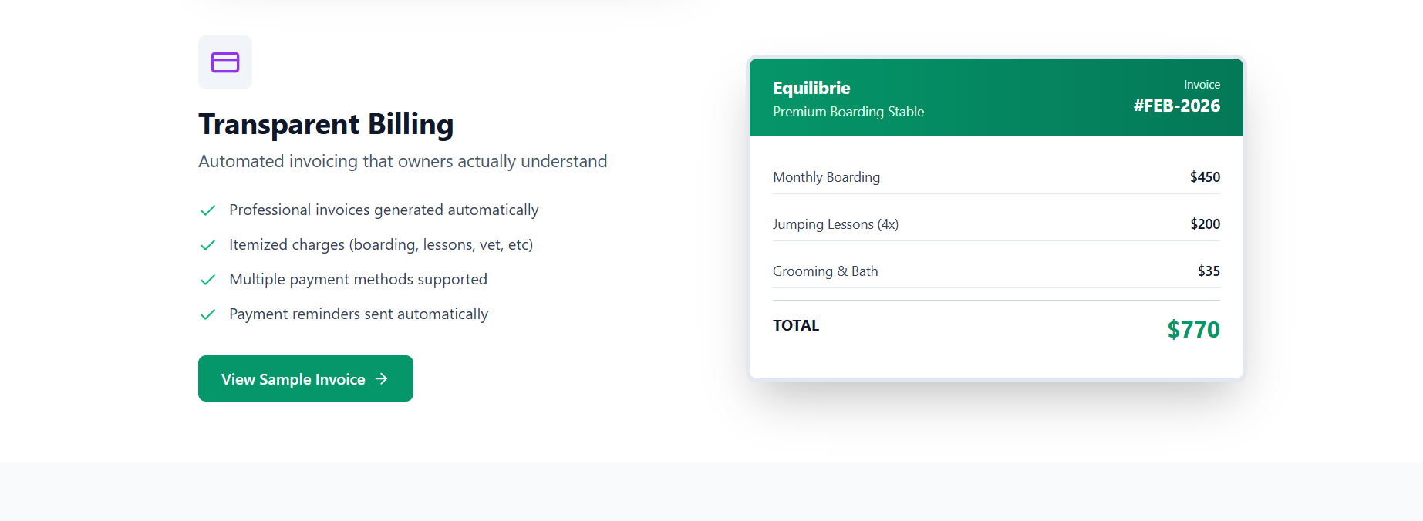Screen dimensions: 1423x521
Task: Select the 'TOTAL' label on the invoice
Action: [796, 325]
